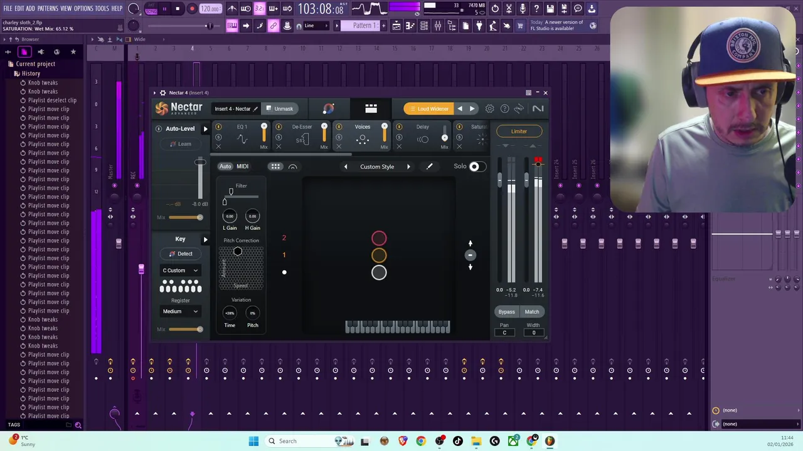Toggle De-Esser module power button
This screenshot has width=803, height=451.
pos(279,127)
